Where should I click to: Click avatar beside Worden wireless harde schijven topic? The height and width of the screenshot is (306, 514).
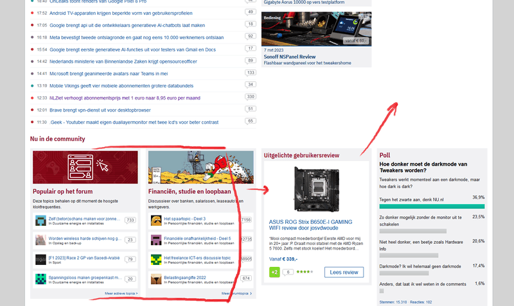click(x=40, y=240)
